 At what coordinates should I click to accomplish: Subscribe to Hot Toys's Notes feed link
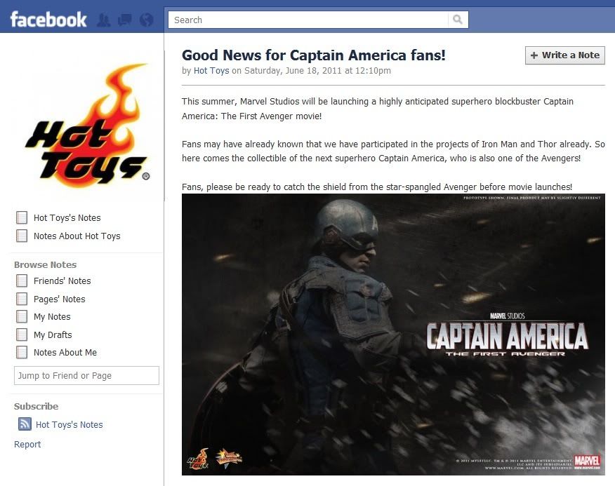pos(69,424)
